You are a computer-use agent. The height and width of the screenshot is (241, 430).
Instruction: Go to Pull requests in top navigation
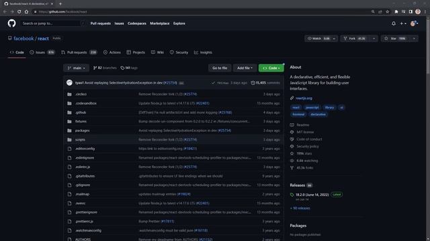tap(101, 23)
